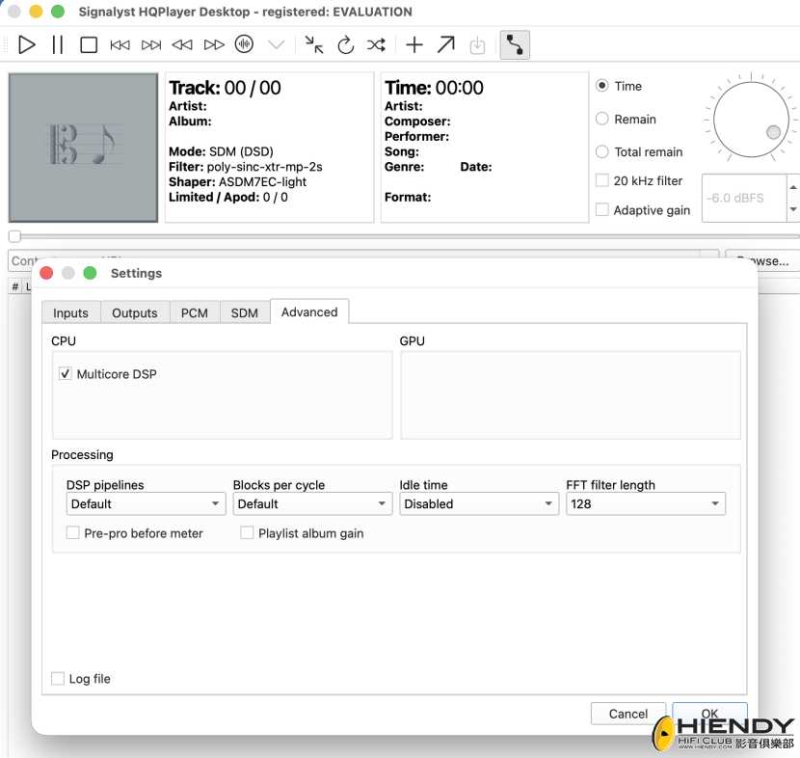Open the DSP pipelines dropdown
The height and width of the screenshot is (758, 800).
click(x=146, y=503)
